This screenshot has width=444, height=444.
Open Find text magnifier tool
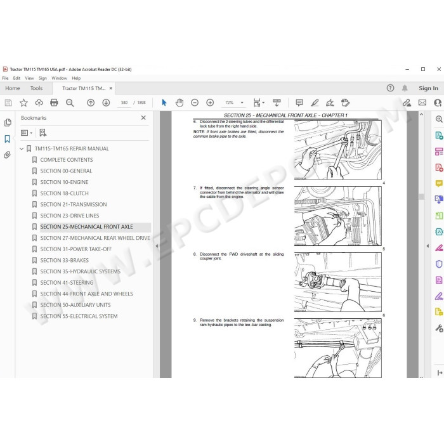pyautogui.click(x=70, y=103)
